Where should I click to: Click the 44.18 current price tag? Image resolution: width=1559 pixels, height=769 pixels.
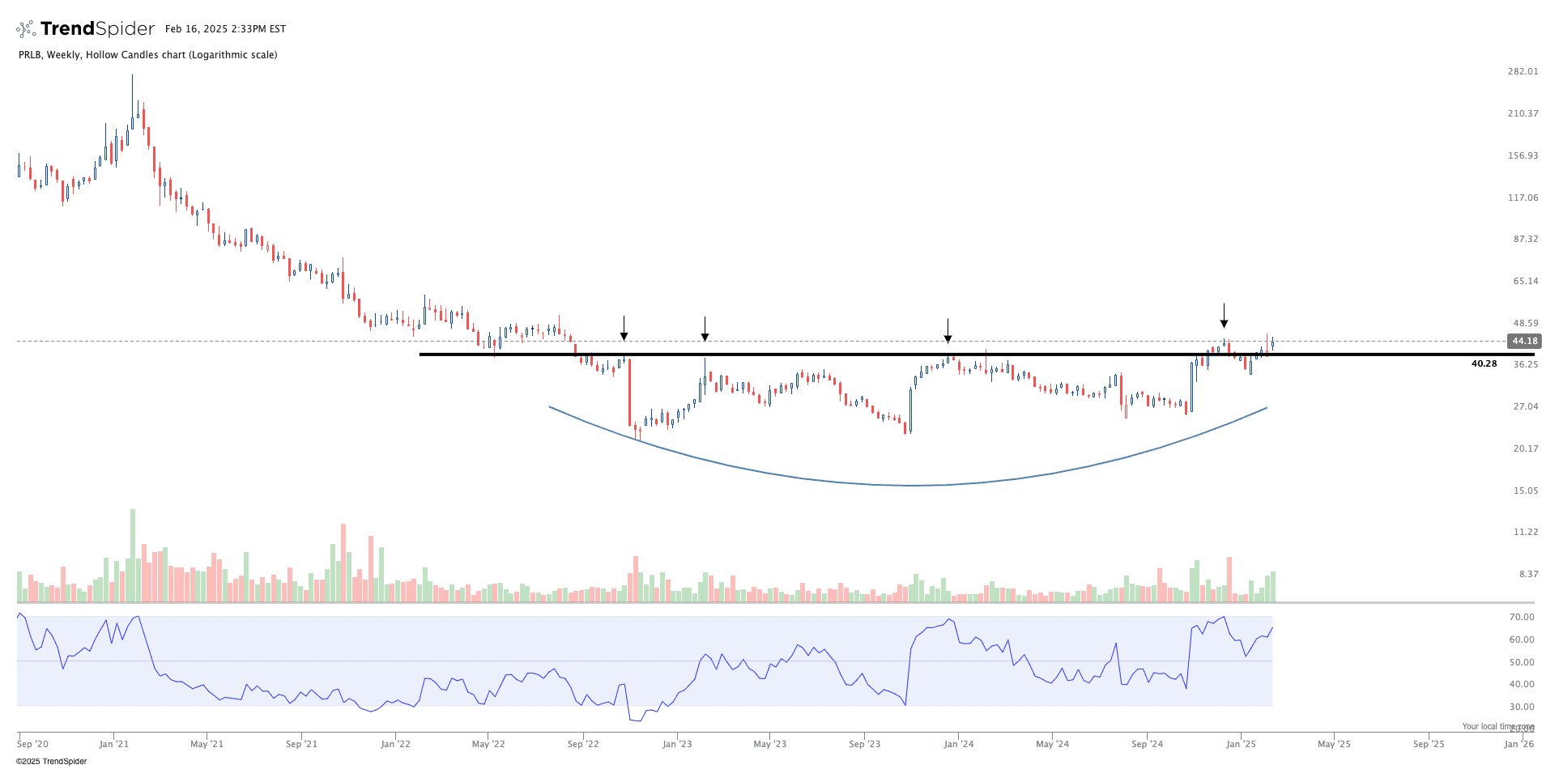point(1523,342)
